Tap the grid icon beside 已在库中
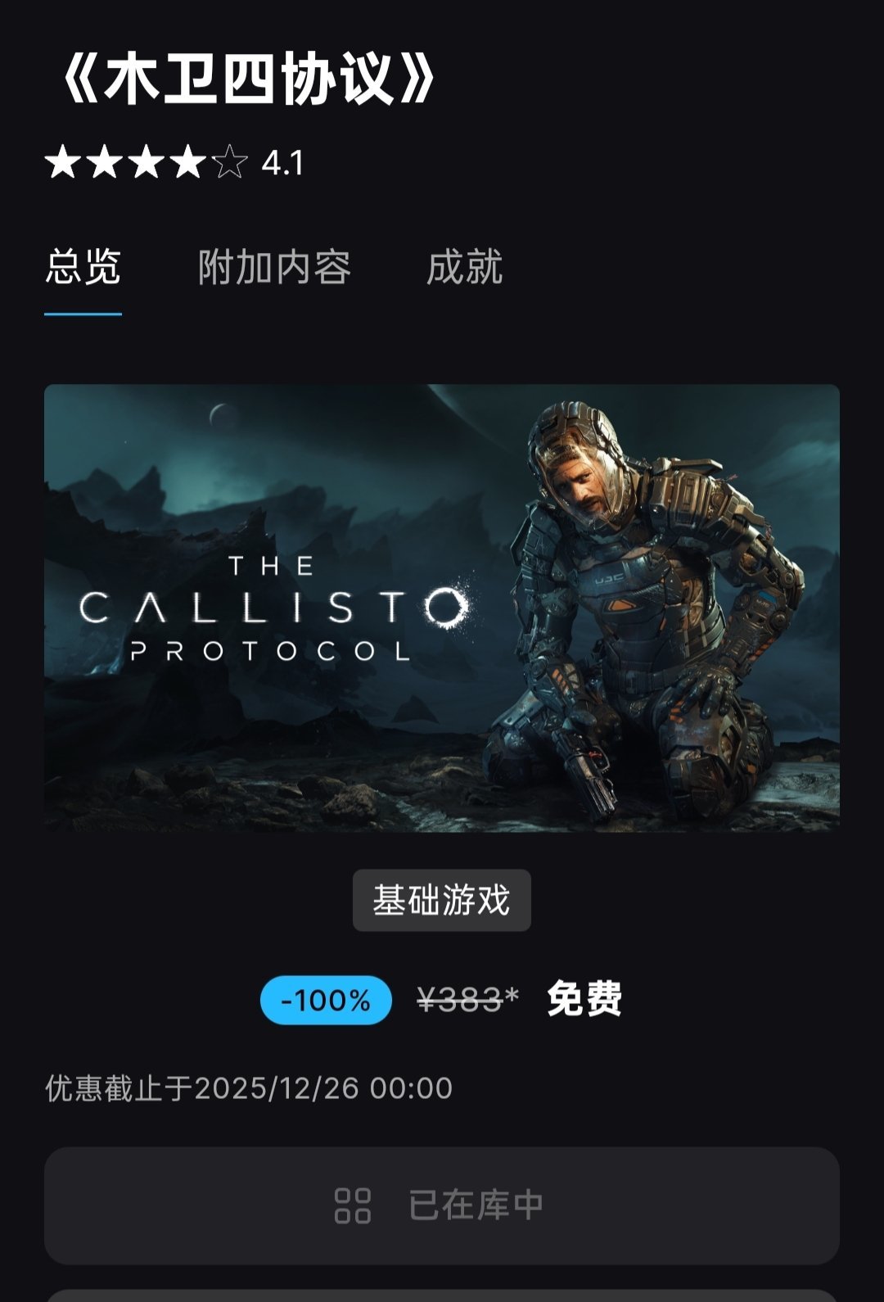 pos(353,1205)
